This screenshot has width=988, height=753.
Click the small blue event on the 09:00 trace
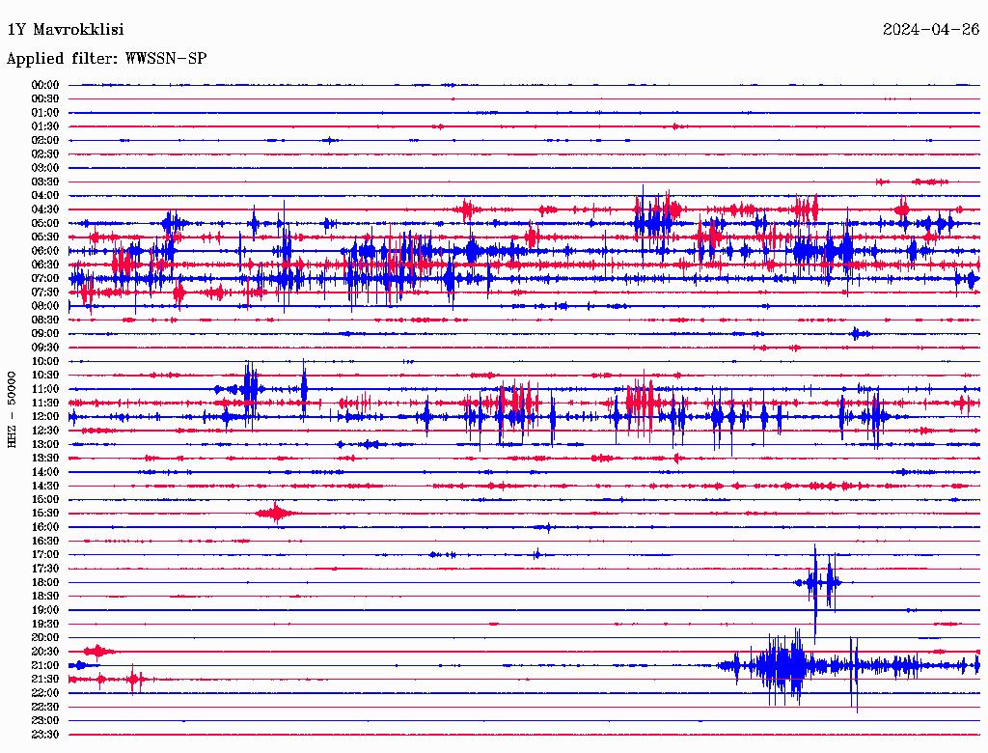coord(856,334)
